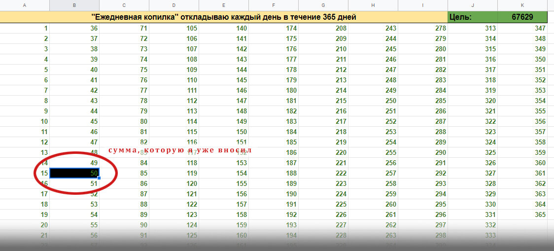This screenshot has height=251, width=554.
Task: Choose the cell with number 216
Action: (x=323, y=111)
